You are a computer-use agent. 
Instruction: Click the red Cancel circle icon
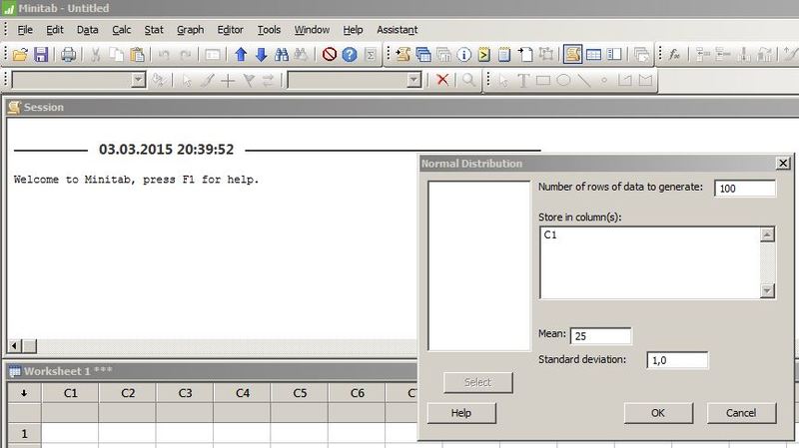329,55
